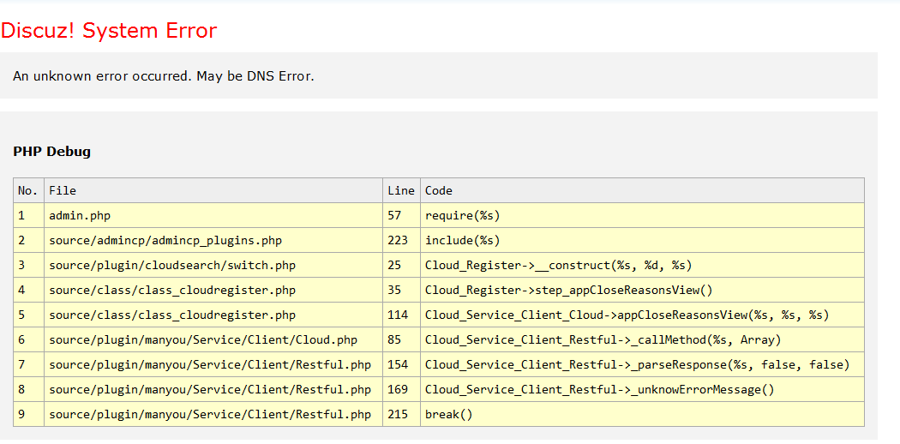Click row number 1 in No. column

coord(28,216)
